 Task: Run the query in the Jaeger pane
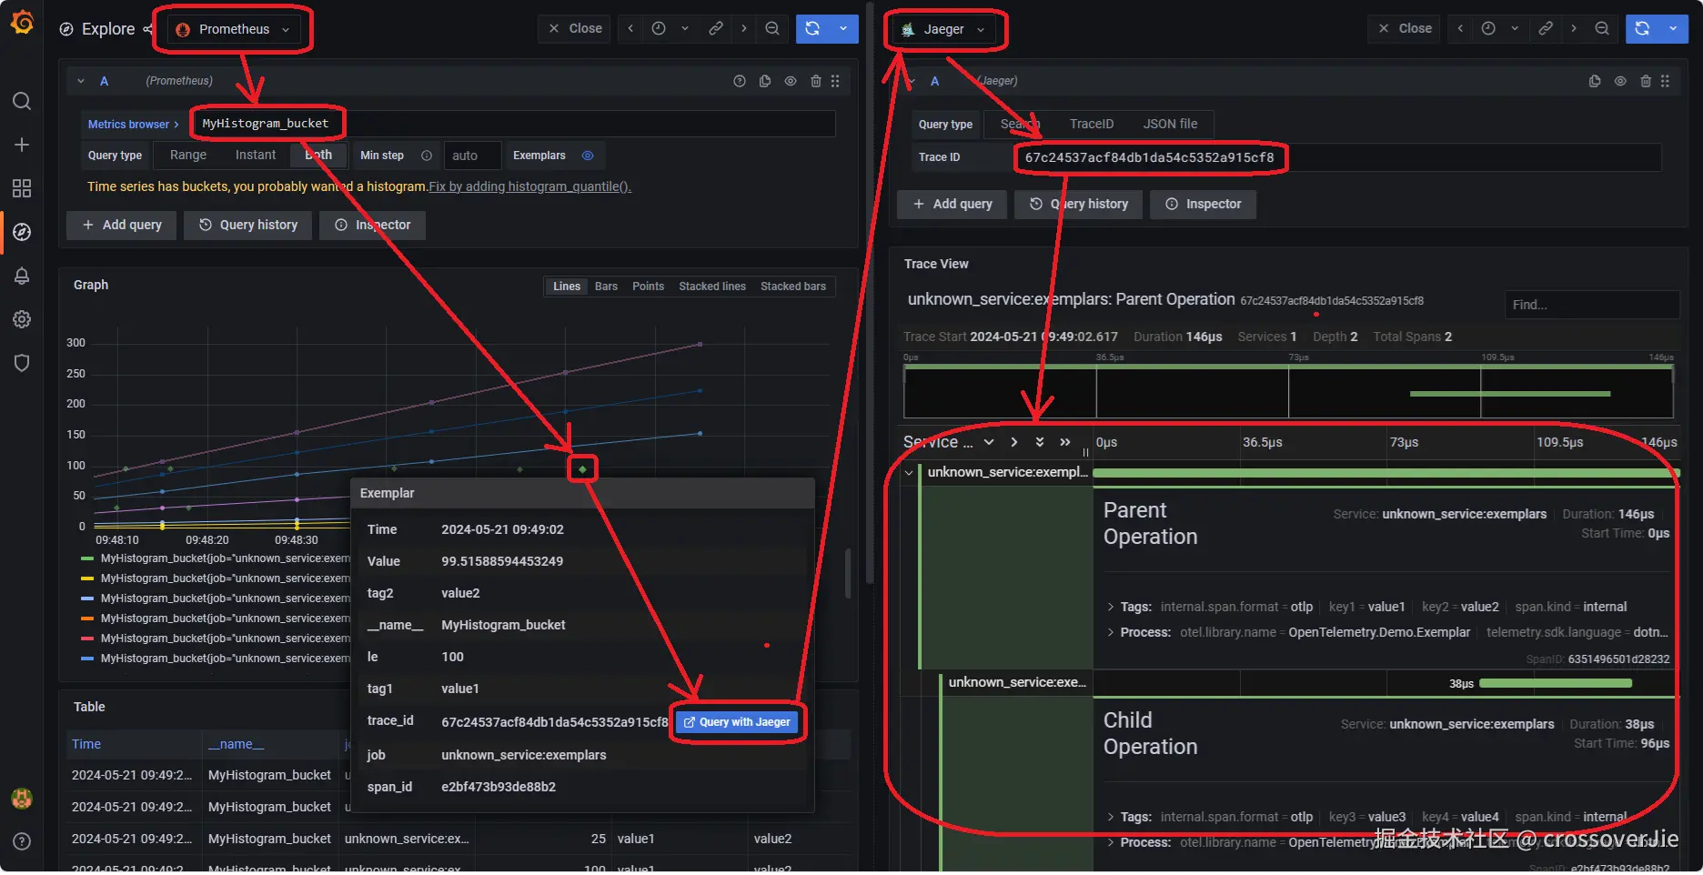1642,29
